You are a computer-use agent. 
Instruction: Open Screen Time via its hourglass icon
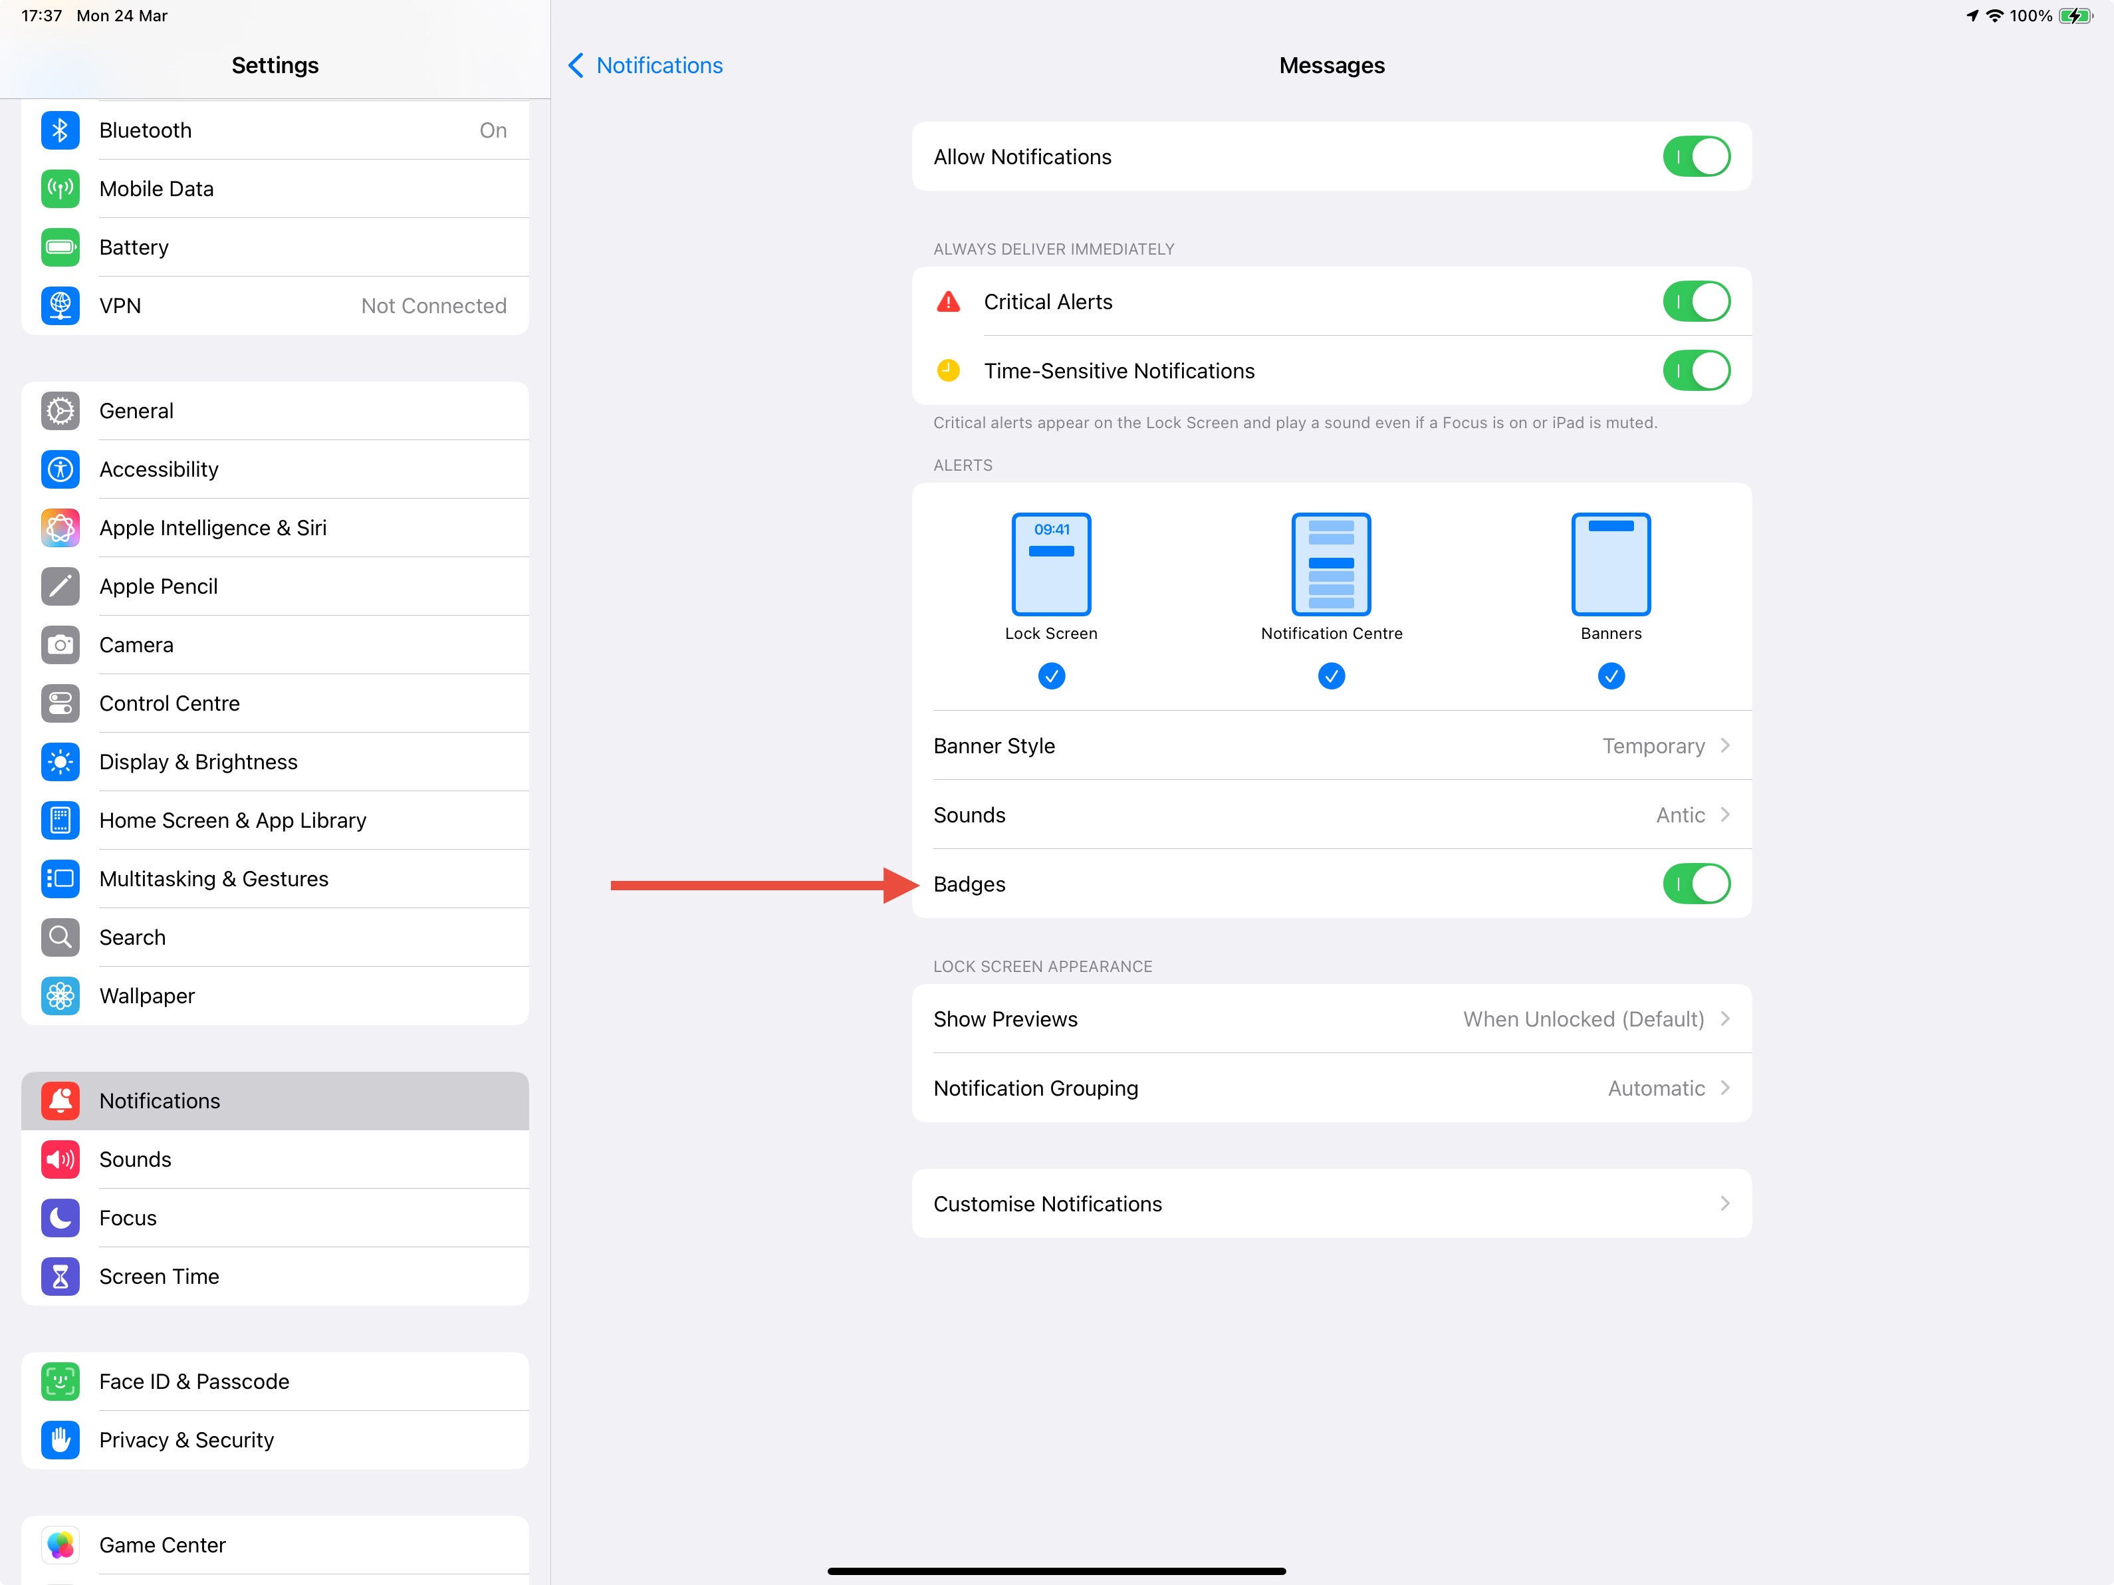[60, 1277]
